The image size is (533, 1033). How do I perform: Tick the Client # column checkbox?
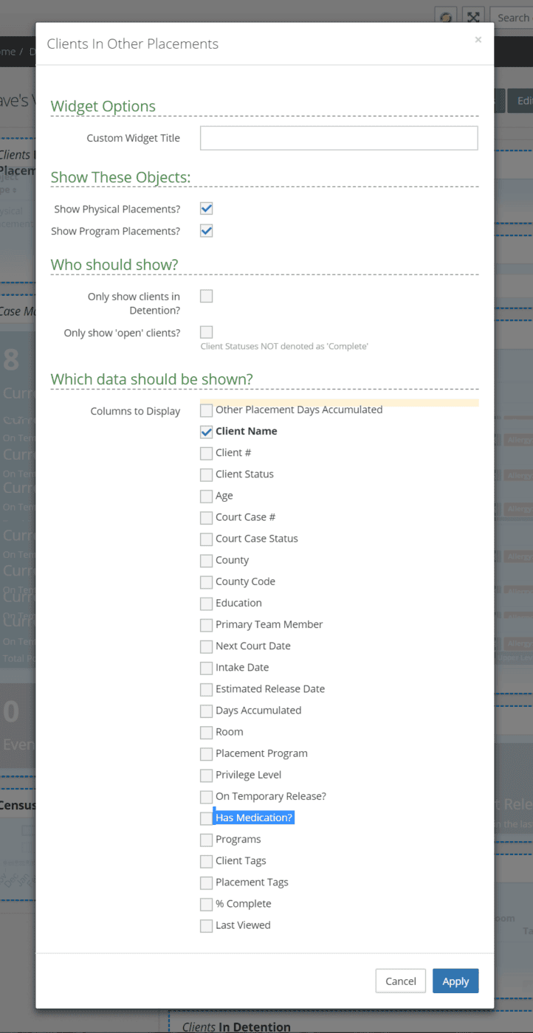coord(207,453)
